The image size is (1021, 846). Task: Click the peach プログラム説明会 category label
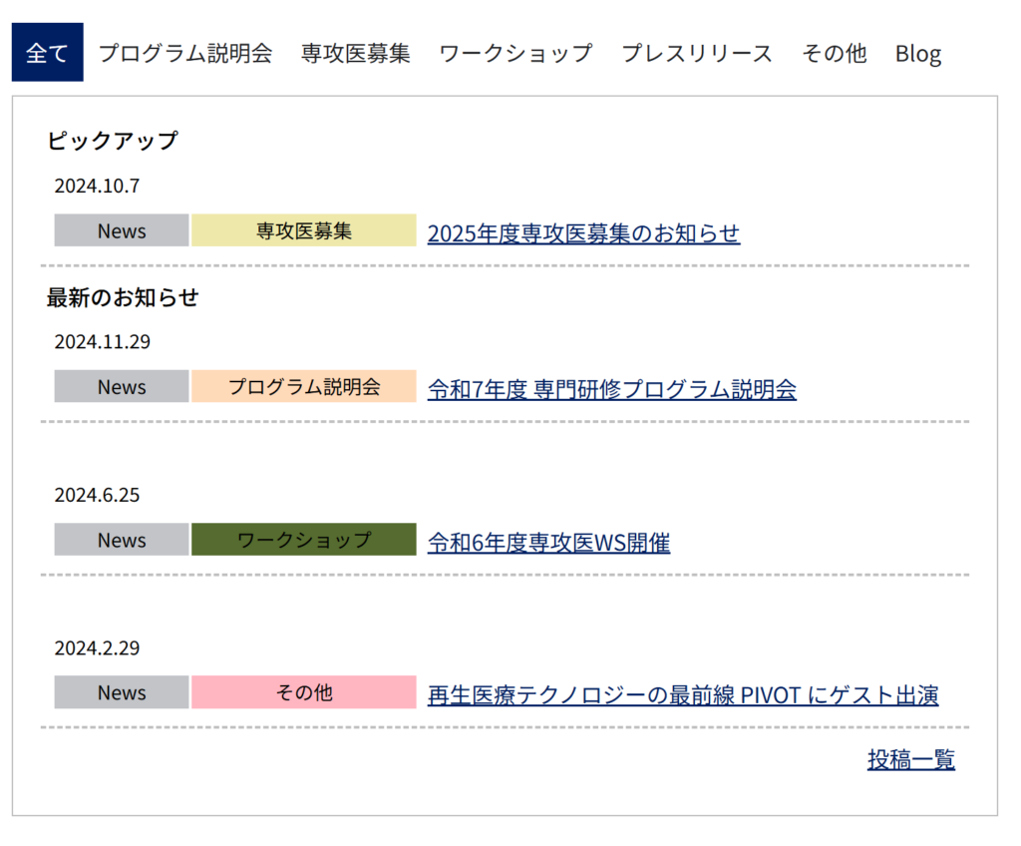pyautogui.click(x=303, y=386)
